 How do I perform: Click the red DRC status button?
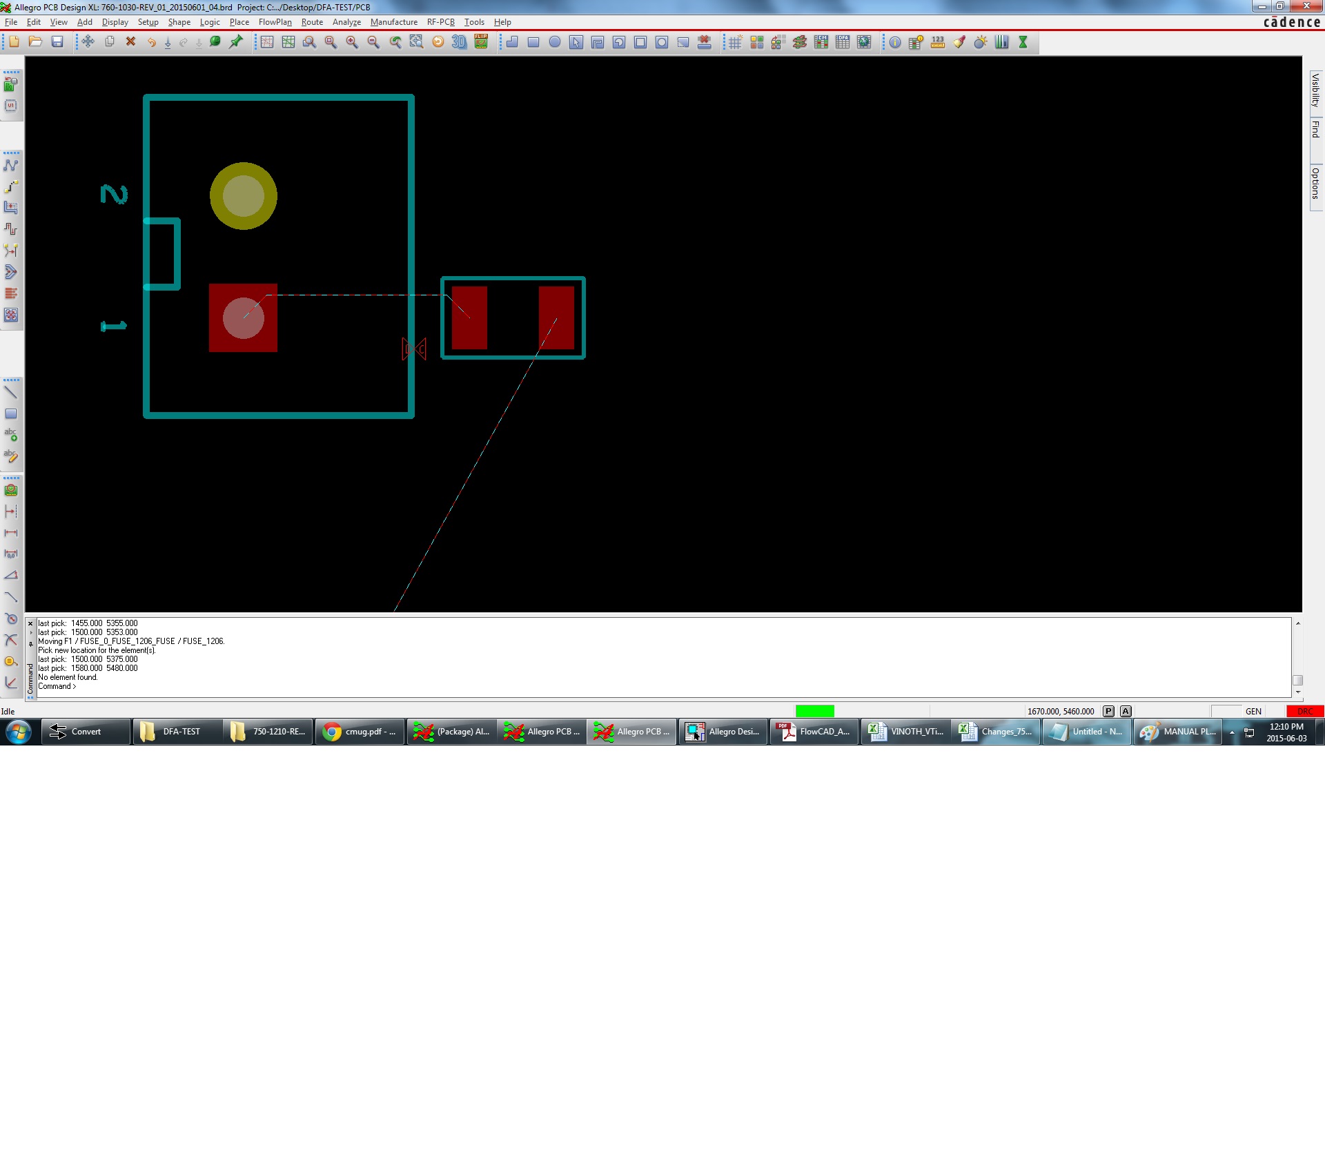point(1304,711)
